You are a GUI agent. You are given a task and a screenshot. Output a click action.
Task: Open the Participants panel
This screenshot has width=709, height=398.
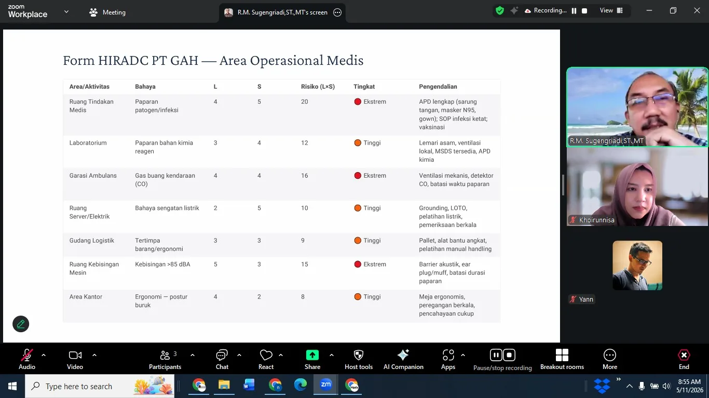pos(165,360)
